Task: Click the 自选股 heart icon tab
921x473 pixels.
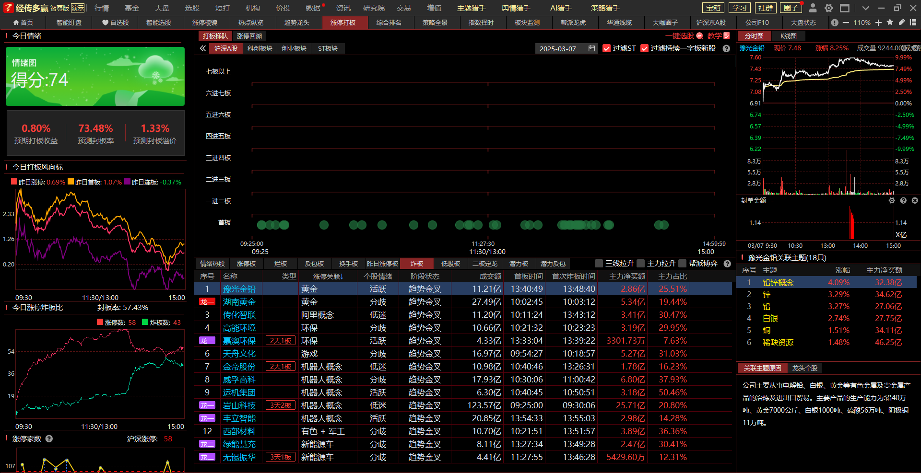Action: click(115, 23)
